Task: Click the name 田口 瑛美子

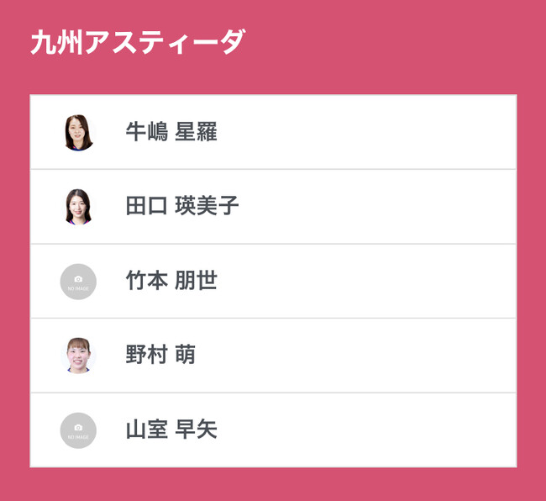Action: coord(182,207)
